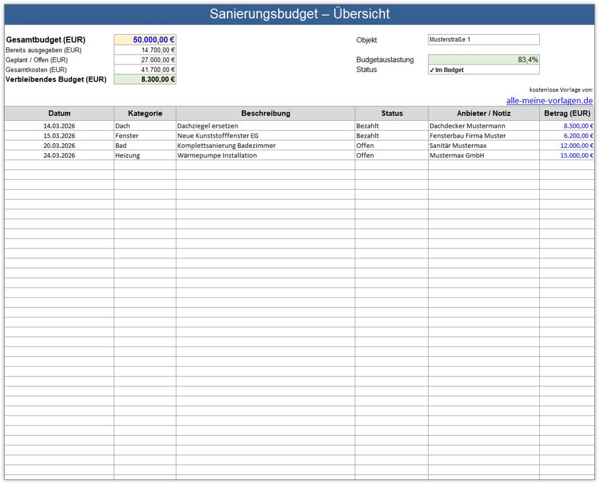
Task: Click the 'Heizung' category cell
Action: 145,156
